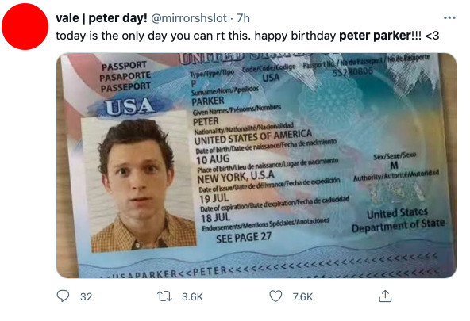Viewport: 470px width, 321px height.
Task: Open the tweet via the 7h timestamp
Action: click(x=243, y=18)
